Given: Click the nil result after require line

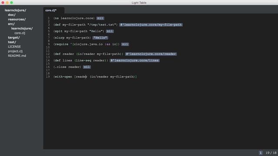Looking at the screenshot, I should click(125, 44).
